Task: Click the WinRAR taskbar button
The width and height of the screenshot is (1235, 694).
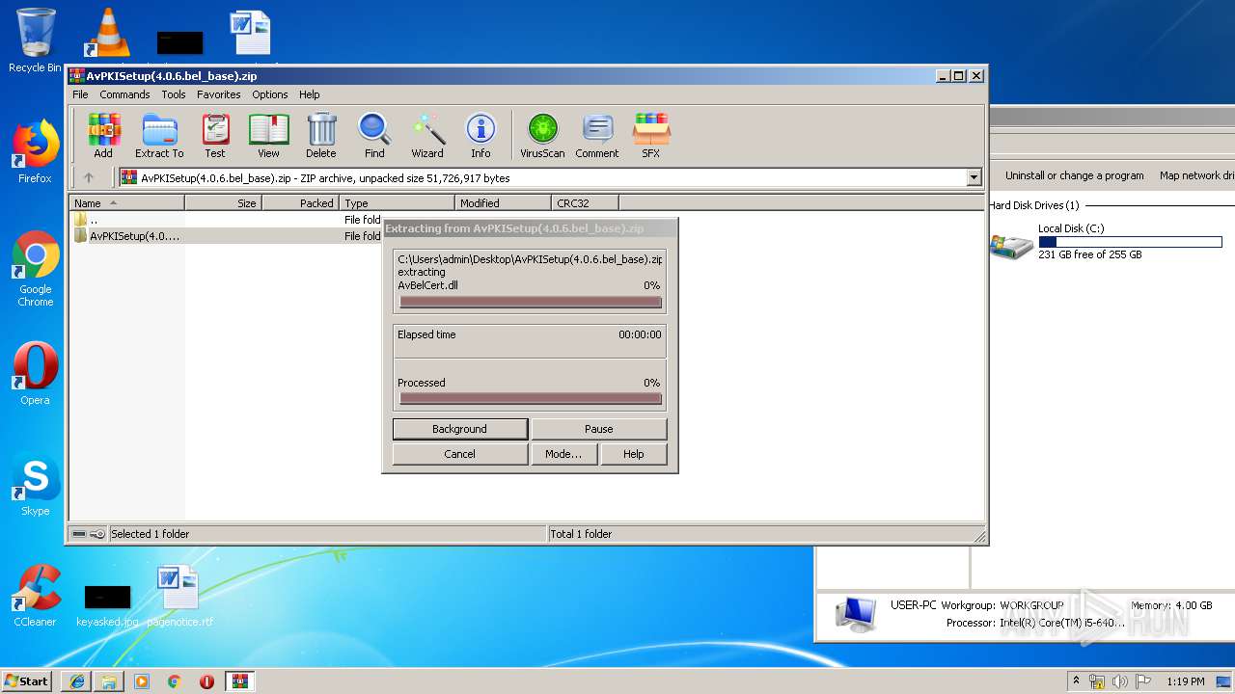Action: click(239, 681)
